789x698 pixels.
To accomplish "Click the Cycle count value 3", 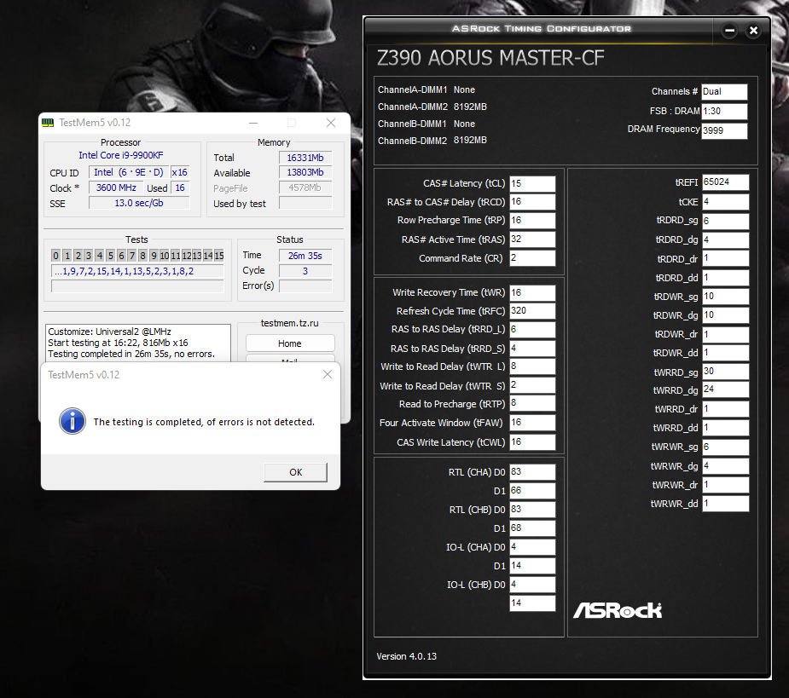I will click(x=305, y=271).
